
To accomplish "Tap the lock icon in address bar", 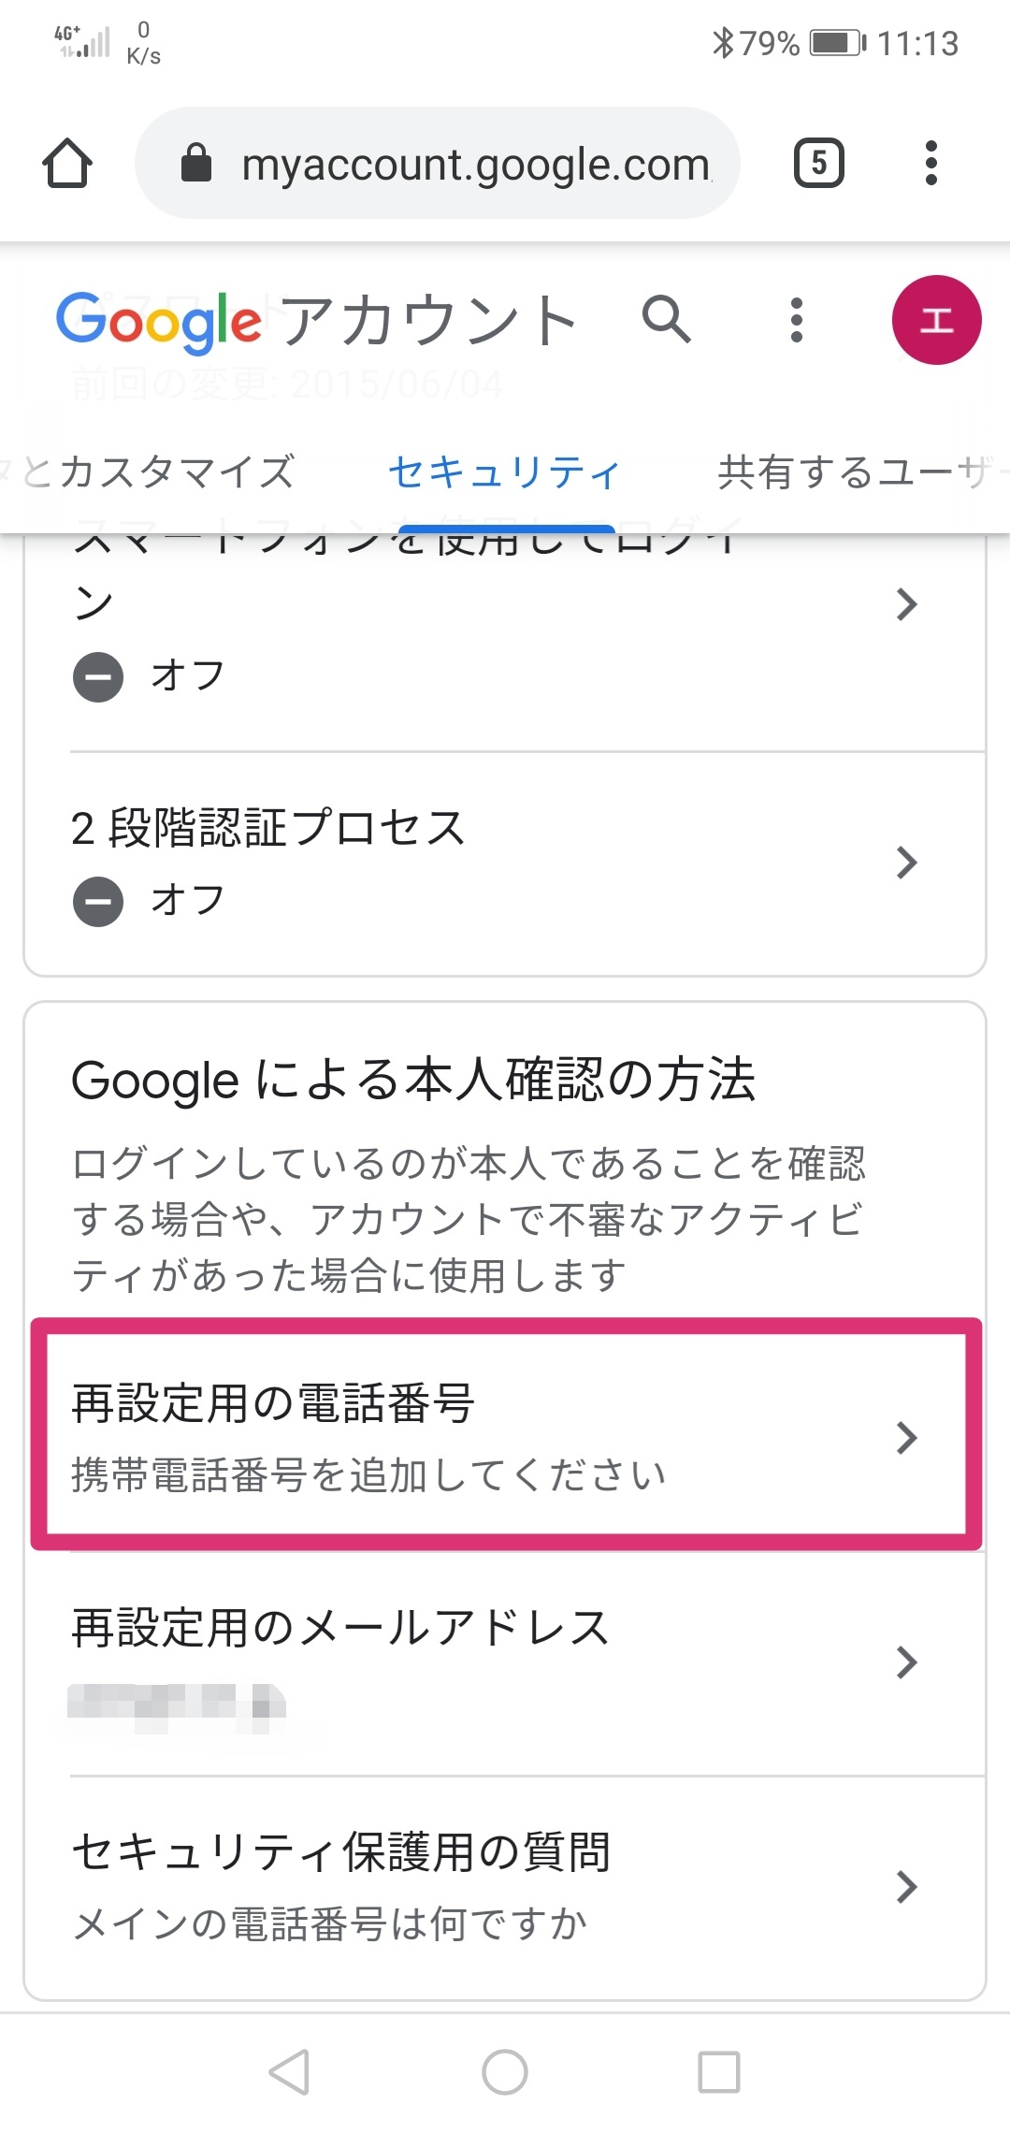I will [x=196, y=164].
